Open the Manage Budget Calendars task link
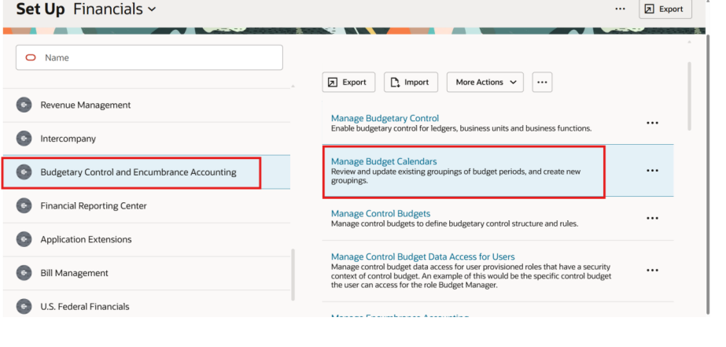The height and width of the screenshot is (347, 726). pos(384,161)
